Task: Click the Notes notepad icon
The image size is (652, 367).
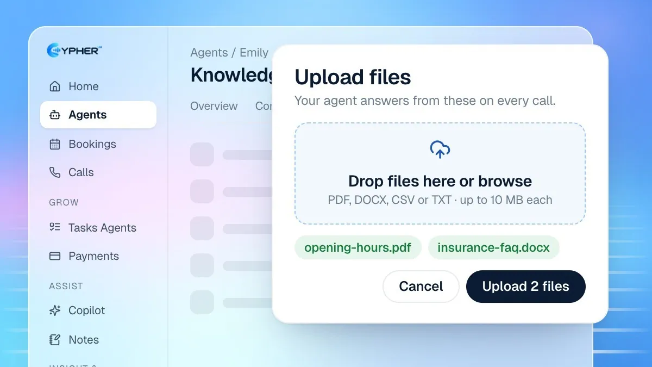Action: (x=55, y=340)
